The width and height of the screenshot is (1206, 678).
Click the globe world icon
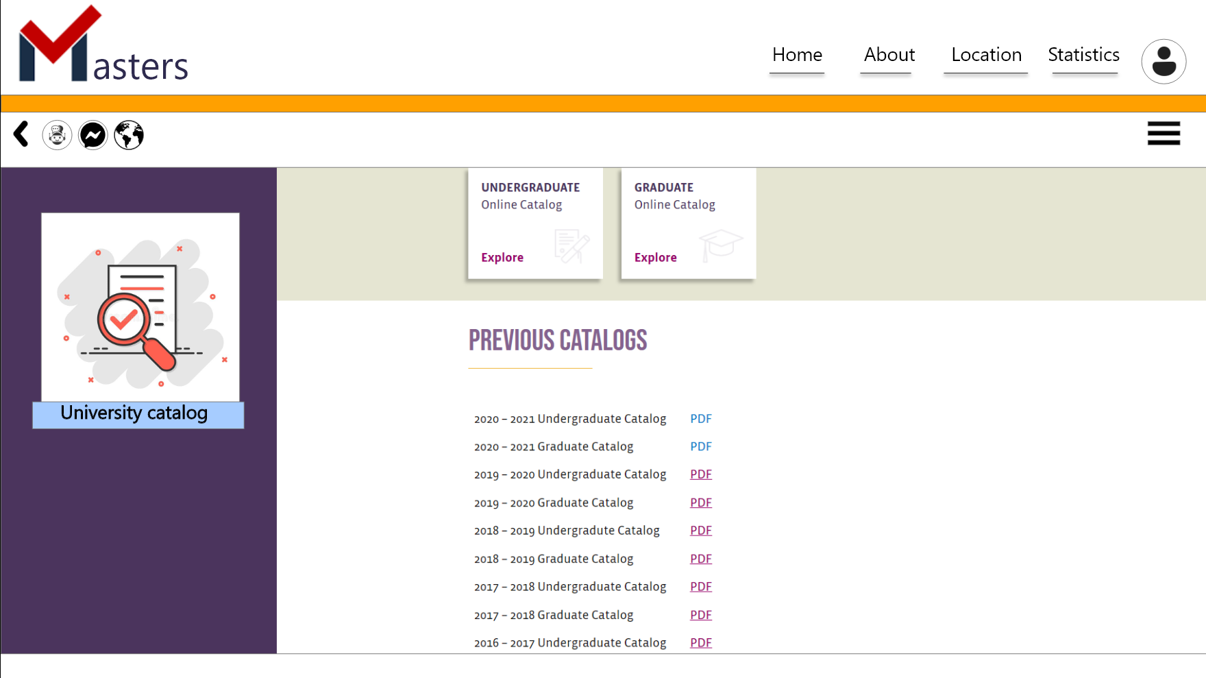coord(129,135)
